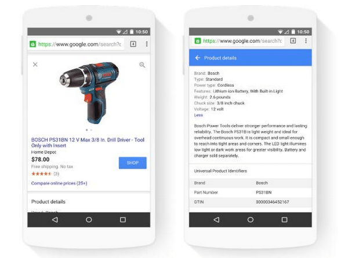
Task: Tap Android home button on right phone
Action: coord(251,219)
